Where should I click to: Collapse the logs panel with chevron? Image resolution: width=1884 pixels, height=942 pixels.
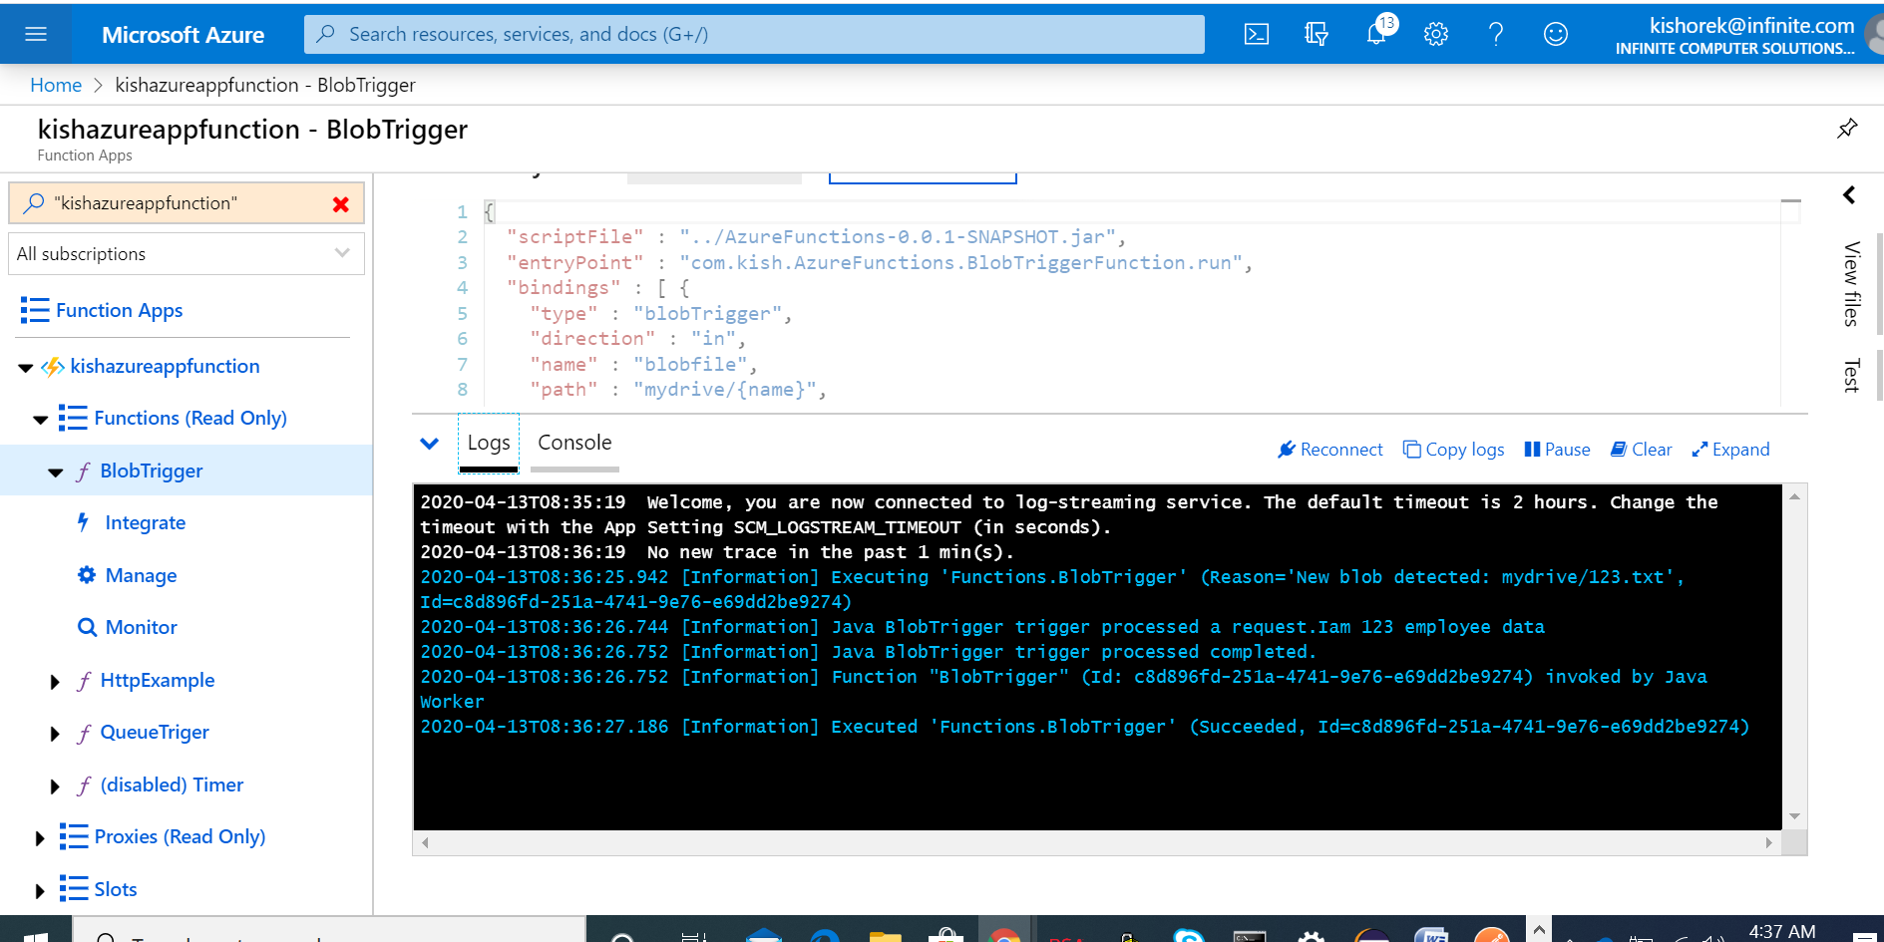[430, 444]
